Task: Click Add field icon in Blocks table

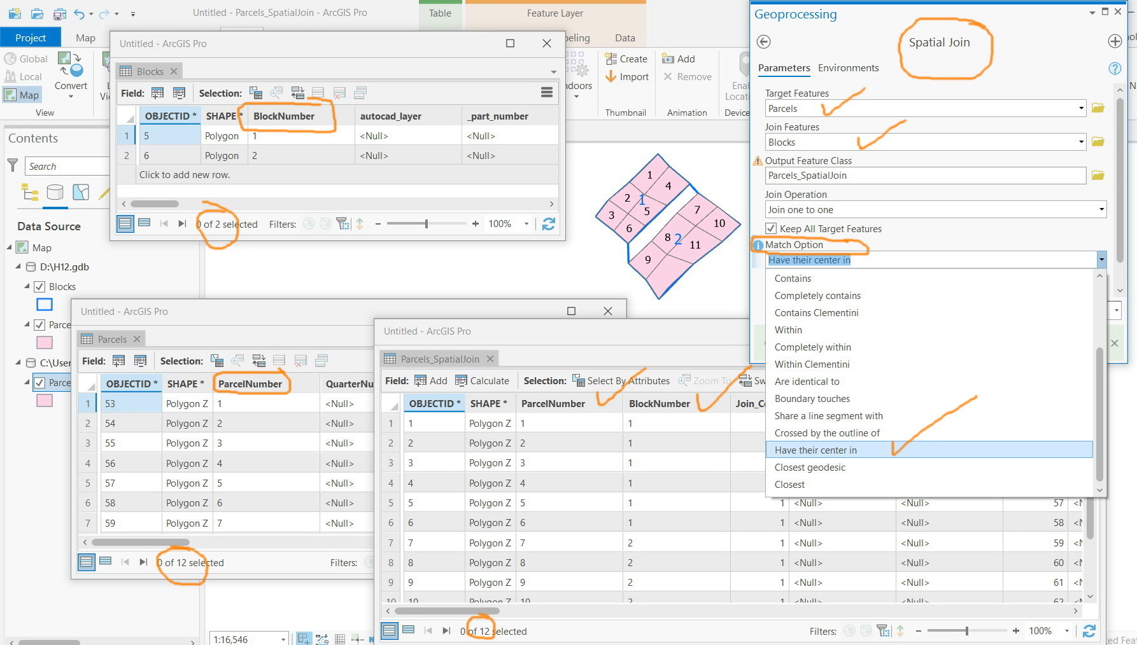Action: 158,93
